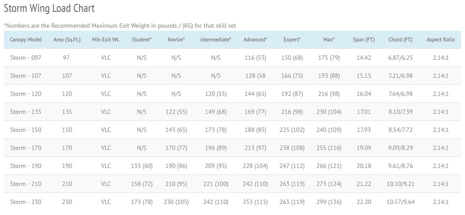Click the Novice* column header
Image resolution: width=465 pixels, height=215 pixels.
[176, 40]
